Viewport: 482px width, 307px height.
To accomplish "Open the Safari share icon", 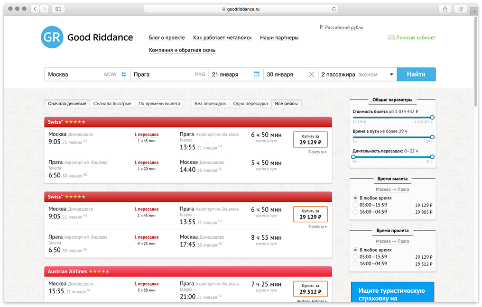I will (x=445, y=9).
